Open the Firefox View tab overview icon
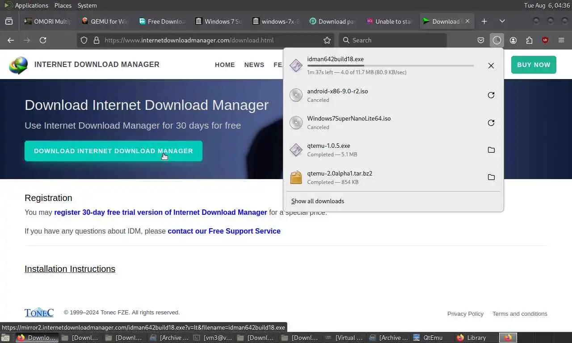 9,21
